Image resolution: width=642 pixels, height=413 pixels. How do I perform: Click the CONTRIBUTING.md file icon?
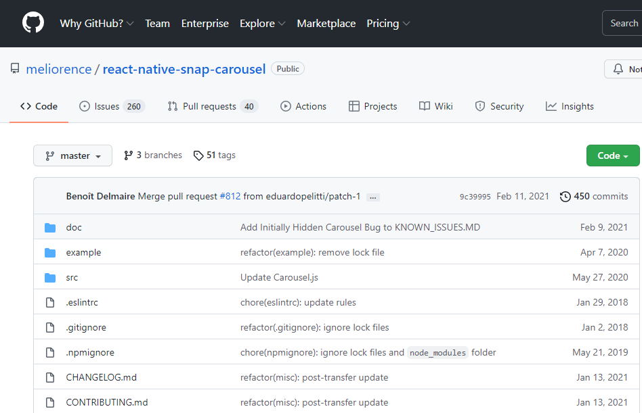(50, 402)
